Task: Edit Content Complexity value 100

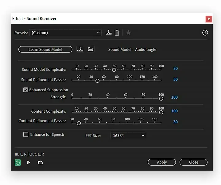Action: coord(174,111)
